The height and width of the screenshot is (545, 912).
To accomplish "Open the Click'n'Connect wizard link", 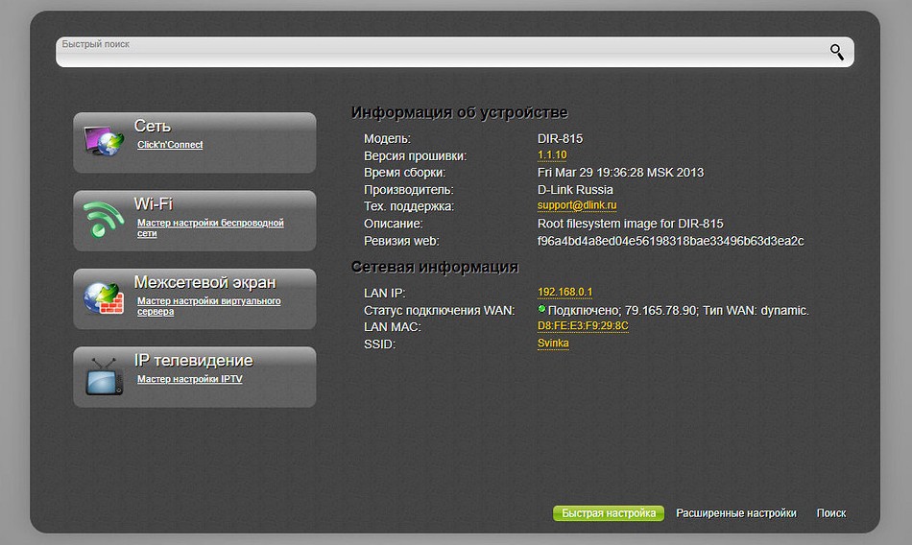I will (170, 145).
